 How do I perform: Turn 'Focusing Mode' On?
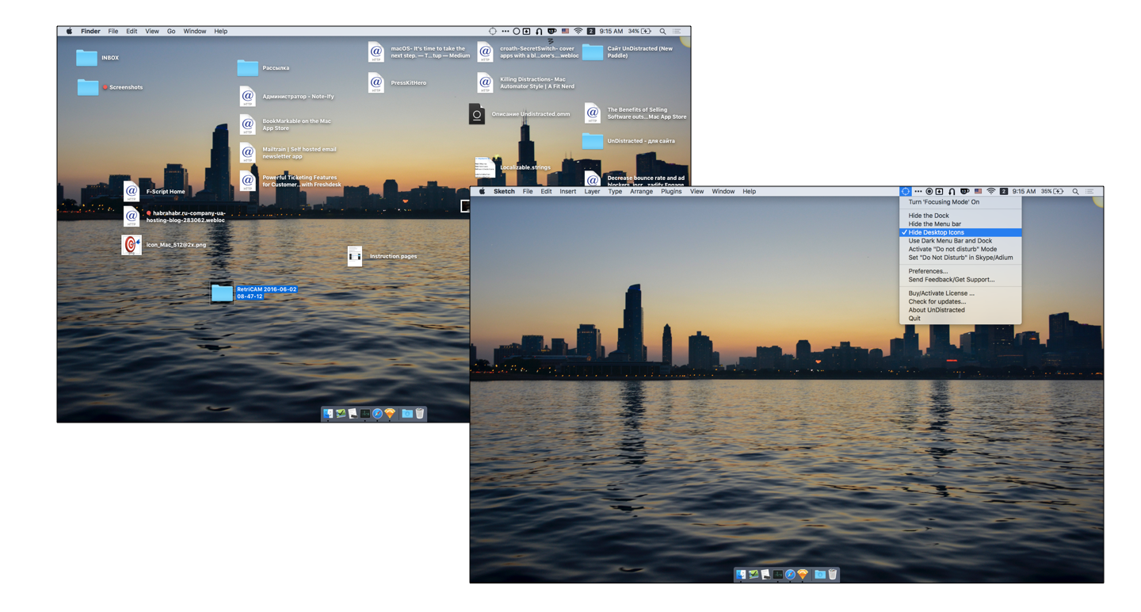pos(960,202)
